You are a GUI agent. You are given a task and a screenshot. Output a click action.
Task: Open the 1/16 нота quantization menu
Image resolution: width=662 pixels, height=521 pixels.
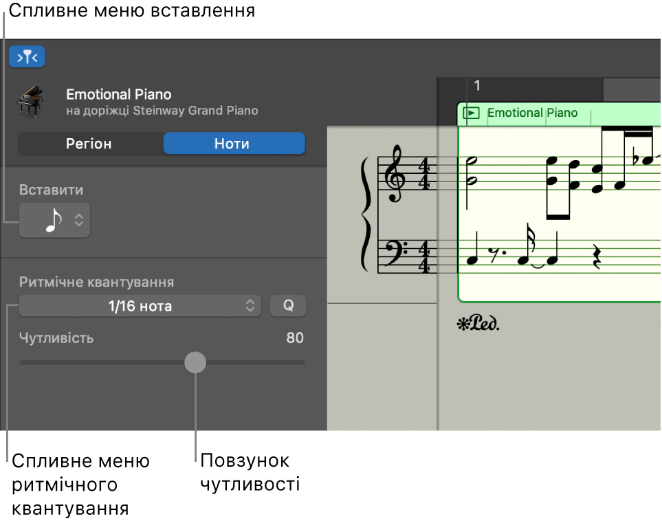pos(140,306)
